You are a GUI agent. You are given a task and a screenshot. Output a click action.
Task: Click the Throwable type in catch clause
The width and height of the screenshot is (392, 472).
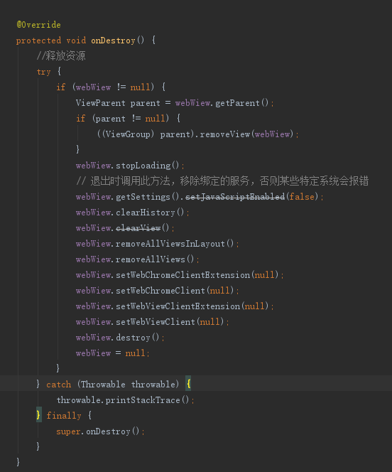coord(103,384)
